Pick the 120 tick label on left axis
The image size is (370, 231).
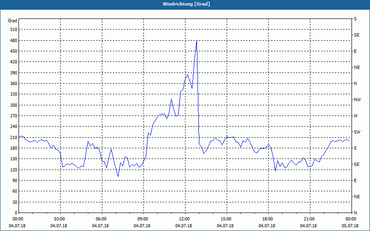14,170
